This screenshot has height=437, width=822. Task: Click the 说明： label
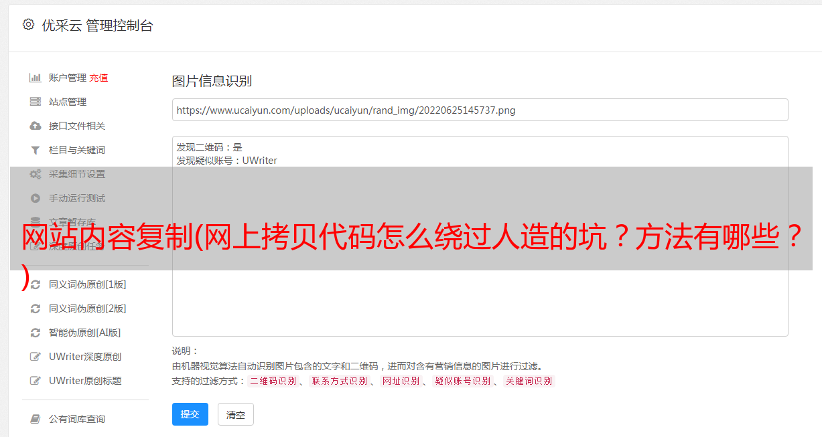[186, 351]
